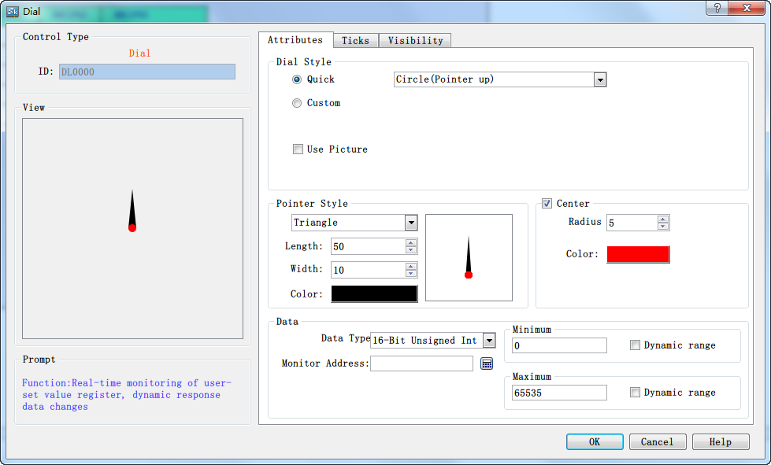Open the Monitor Address calculator icon
This screenshot has width=771, height=465.
(x=487, y=364)
